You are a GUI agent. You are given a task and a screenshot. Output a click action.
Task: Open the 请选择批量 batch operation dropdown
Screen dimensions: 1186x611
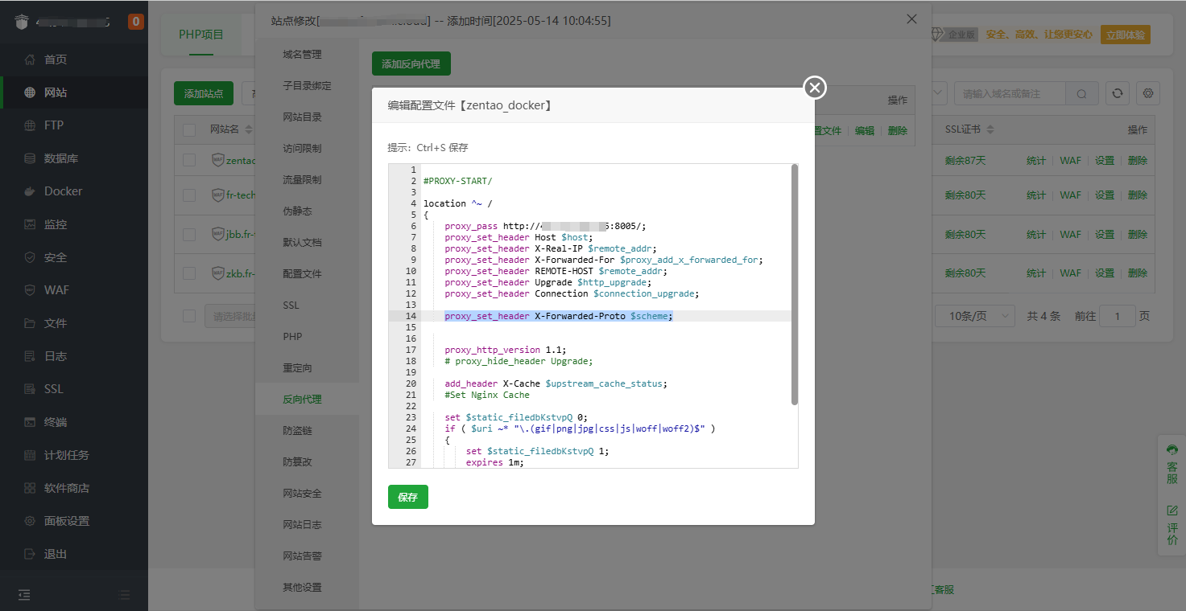click(x=230, y=316)
